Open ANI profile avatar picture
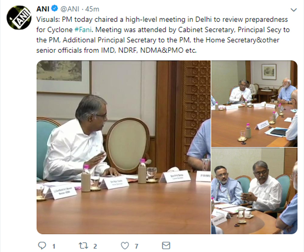The height and width of the screenshot is (252, 304). (x=19, y=18)
